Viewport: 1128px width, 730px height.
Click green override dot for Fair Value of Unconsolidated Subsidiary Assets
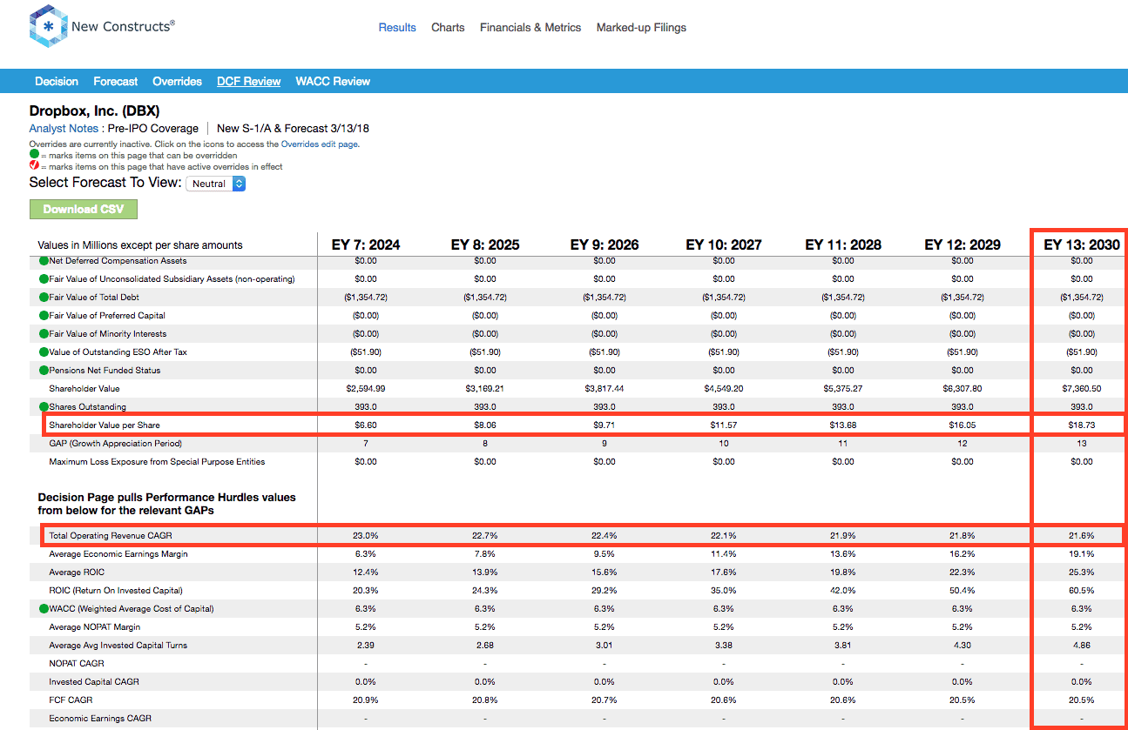tap(44, 279)
